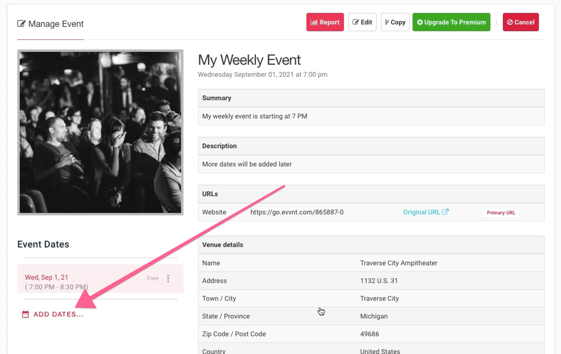Image resolution: width=561 pixels, height=354 pixels.
Task: Click the calendar icon beside Add Dates
Action: click(25, 314)
